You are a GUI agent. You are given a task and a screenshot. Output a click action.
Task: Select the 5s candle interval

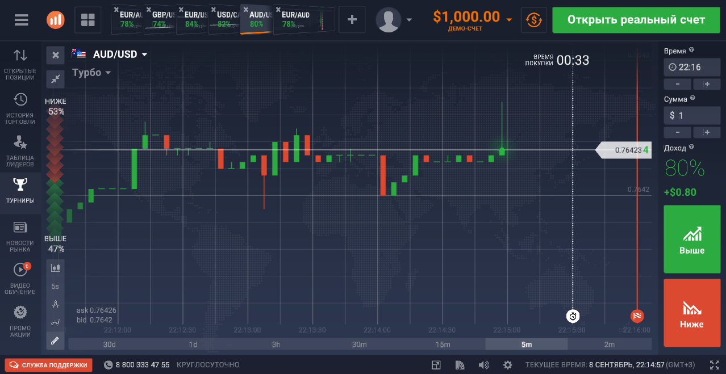coord(55,286)
